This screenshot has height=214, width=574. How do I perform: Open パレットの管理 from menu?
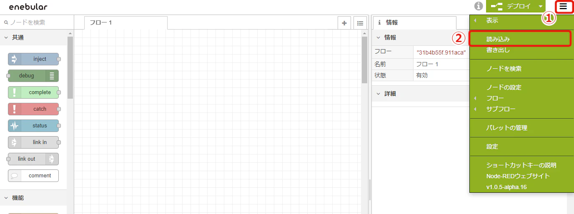[x=521, y=128]
